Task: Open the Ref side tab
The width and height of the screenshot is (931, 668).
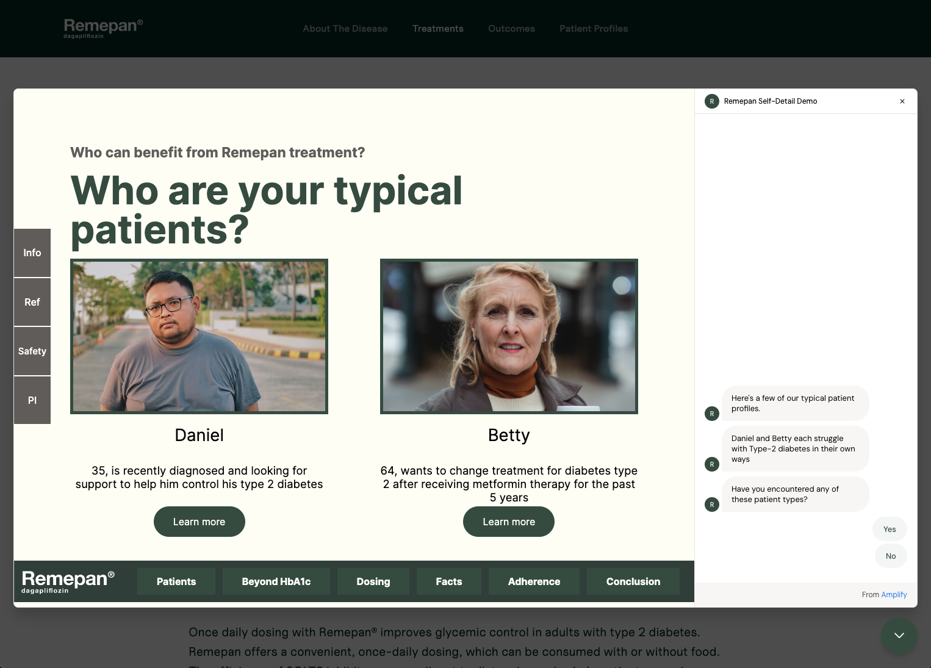Action: pos(32,302)
